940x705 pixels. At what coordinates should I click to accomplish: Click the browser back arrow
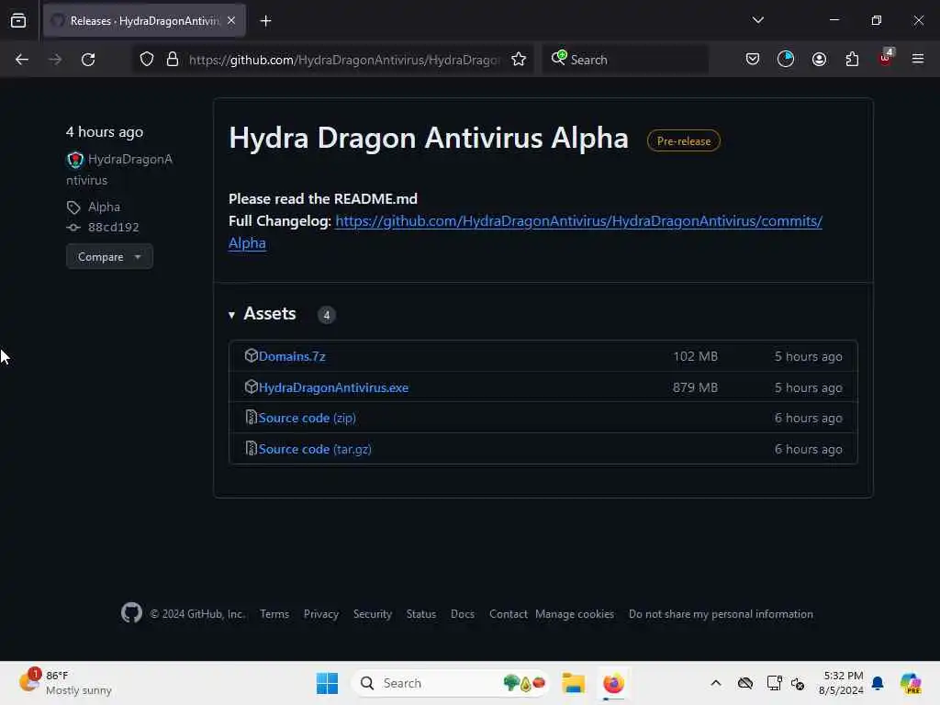(22, 60)
